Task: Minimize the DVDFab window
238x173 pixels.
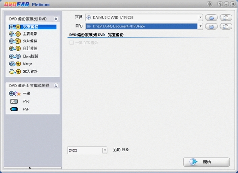Action: click(x=226, y=4)
